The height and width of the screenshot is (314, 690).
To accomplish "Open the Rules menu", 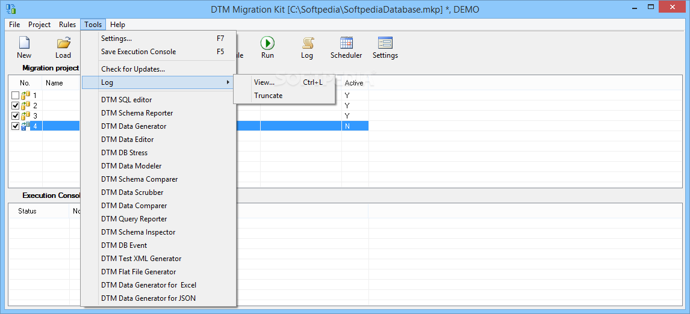I will [67, 25].
